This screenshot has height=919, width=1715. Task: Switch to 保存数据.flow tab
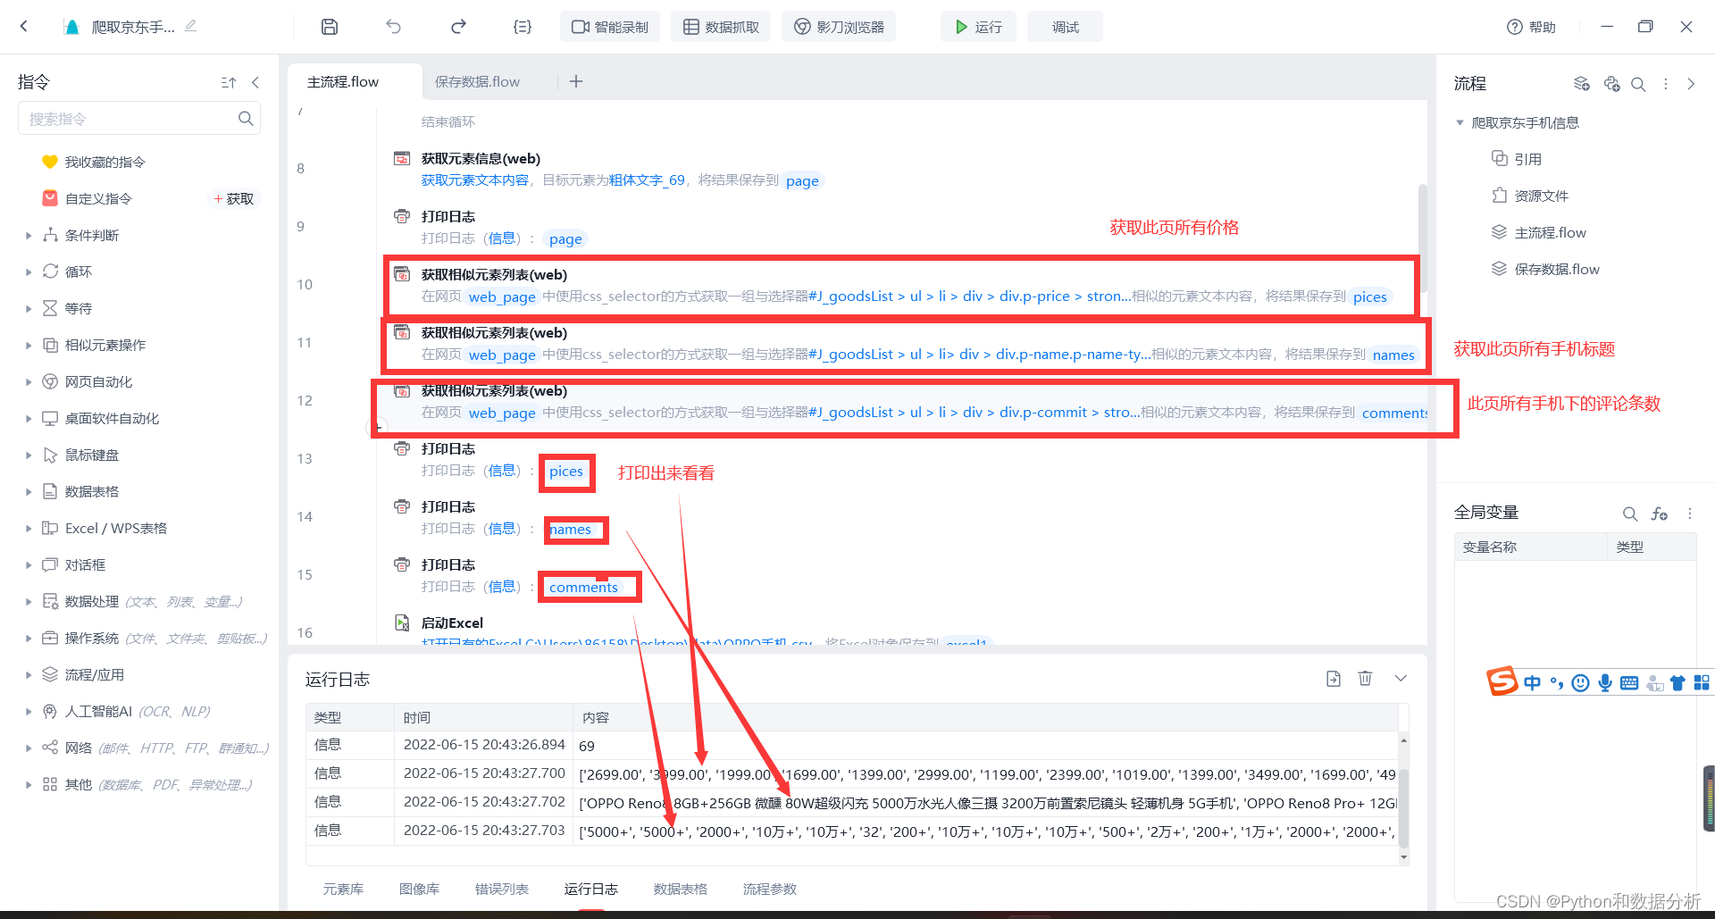tap(477, 81)
